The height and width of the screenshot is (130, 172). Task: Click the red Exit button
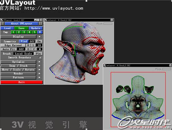(x=21, y=82)
